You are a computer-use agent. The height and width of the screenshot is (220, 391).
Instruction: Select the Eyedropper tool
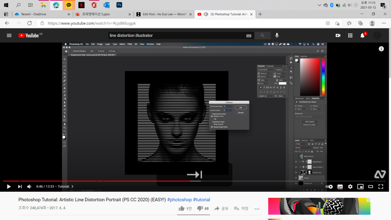coord(65,77)
